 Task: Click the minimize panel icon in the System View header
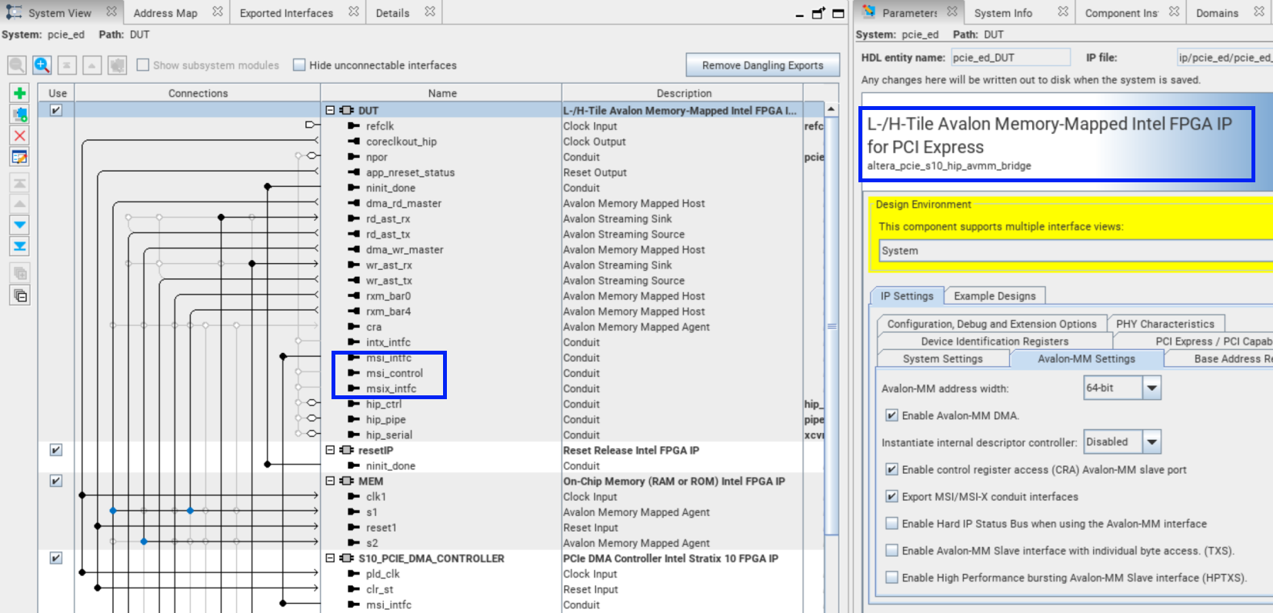800,14
